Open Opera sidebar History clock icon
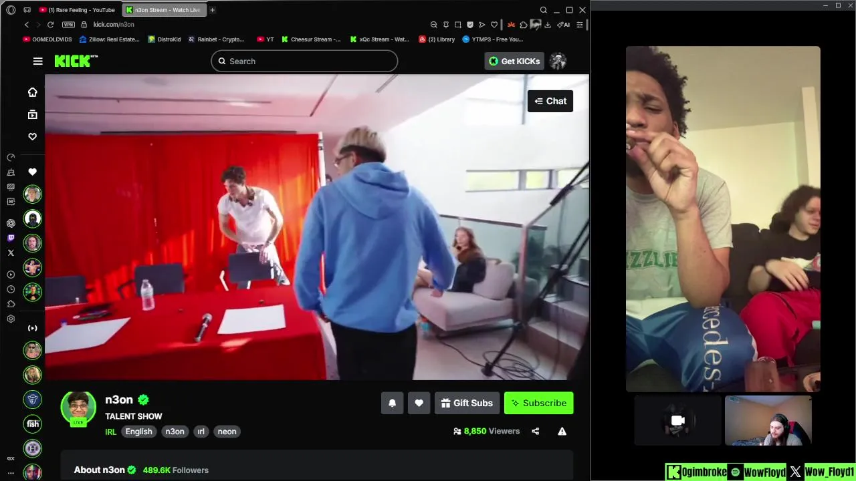The image size is (856, 481). pyautogui.click(x=11, y=289)
